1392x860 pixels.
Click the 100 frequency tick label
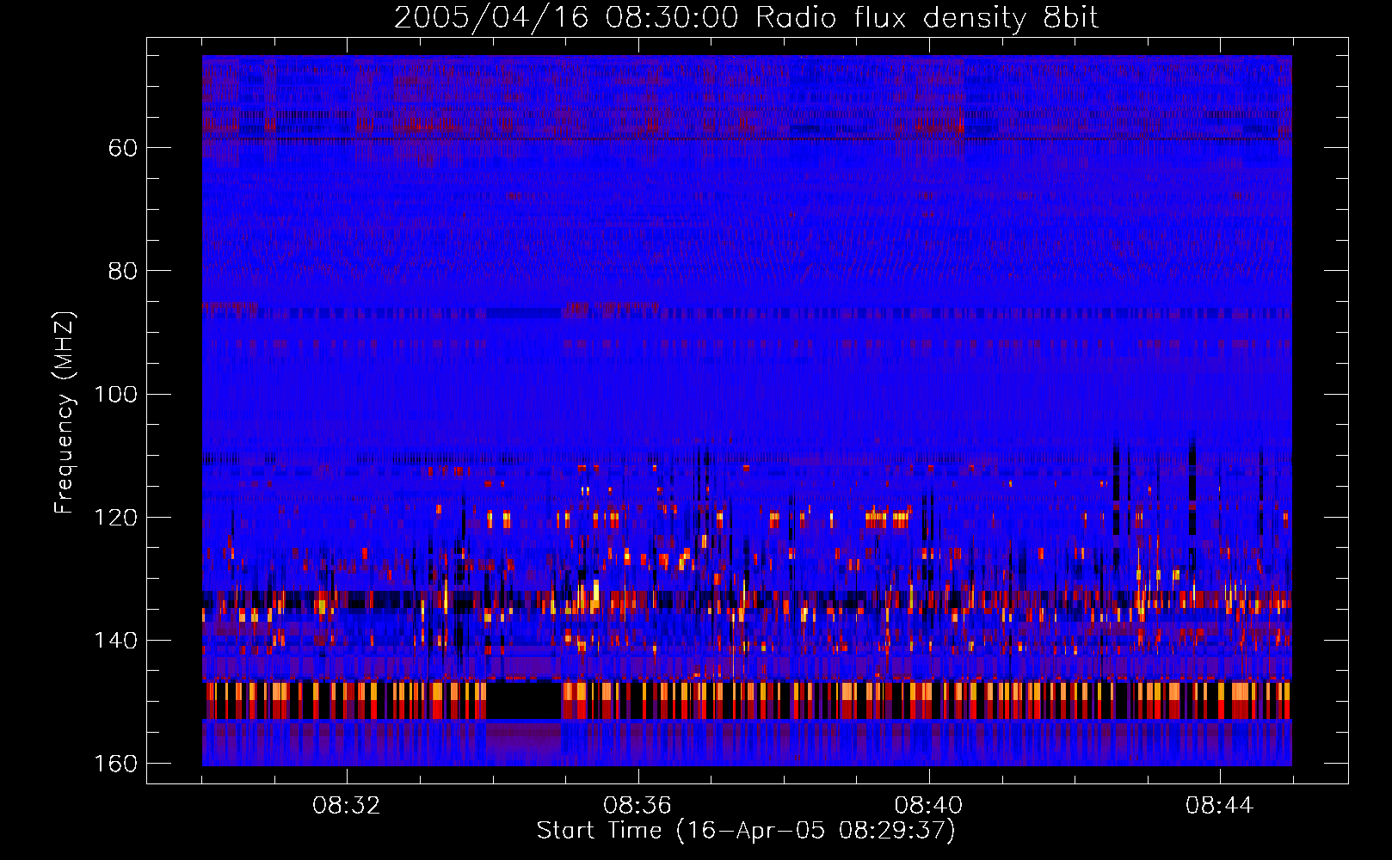pos(116,394)
